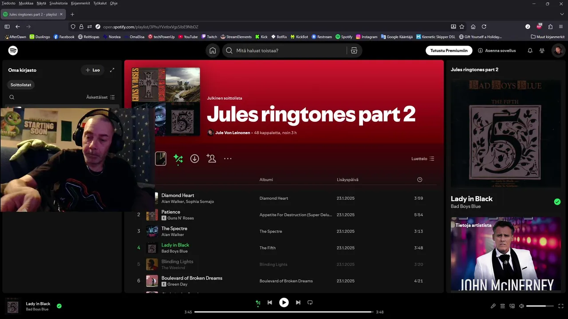This screenshot has height=319, width=568.
Task: Open the play queue
Action: point(503,306)
